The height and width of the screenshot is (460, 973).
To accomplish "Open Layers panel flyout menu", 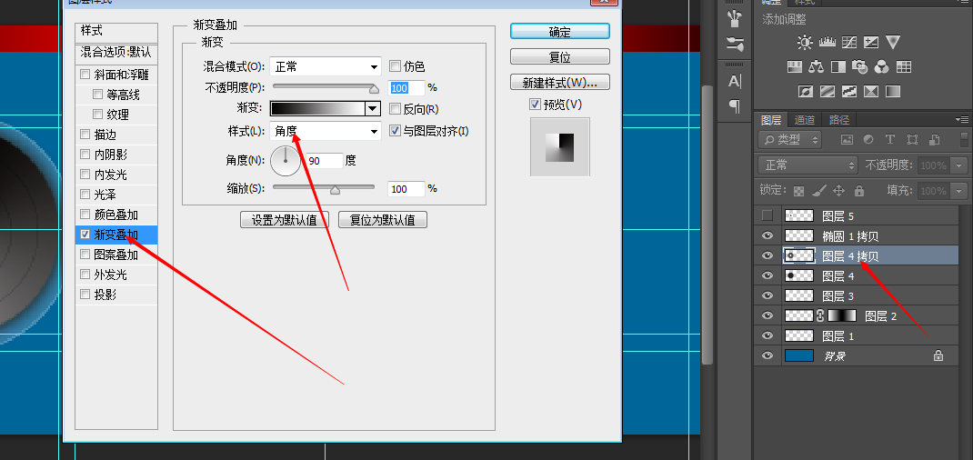I will [962, 119].
